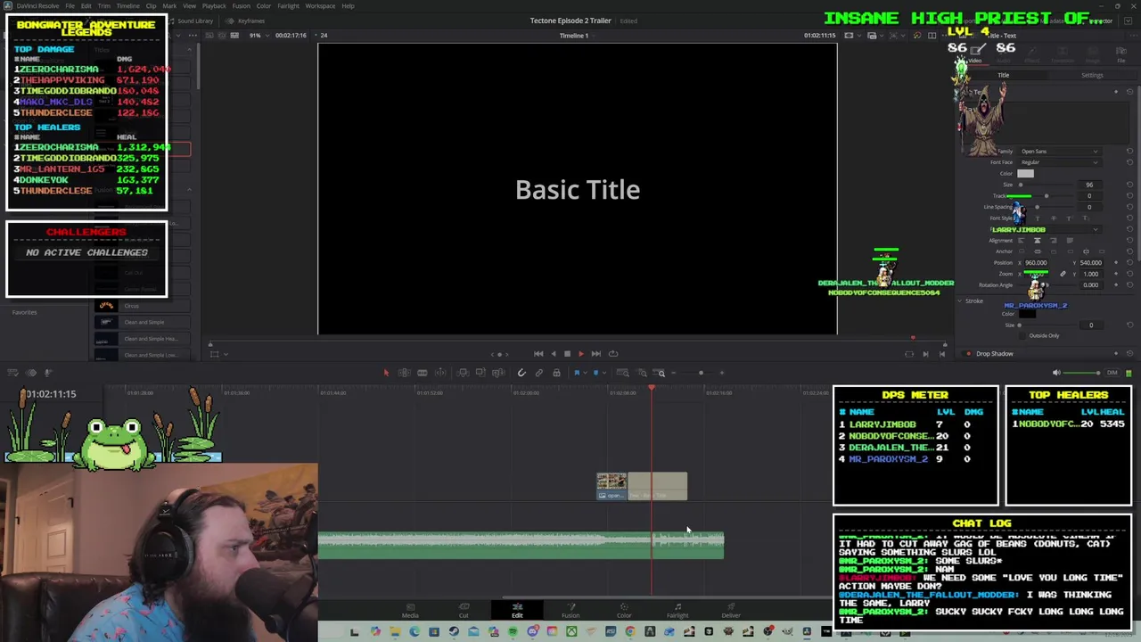
Task: Open the Timeline menu
Action: point(128,6)
